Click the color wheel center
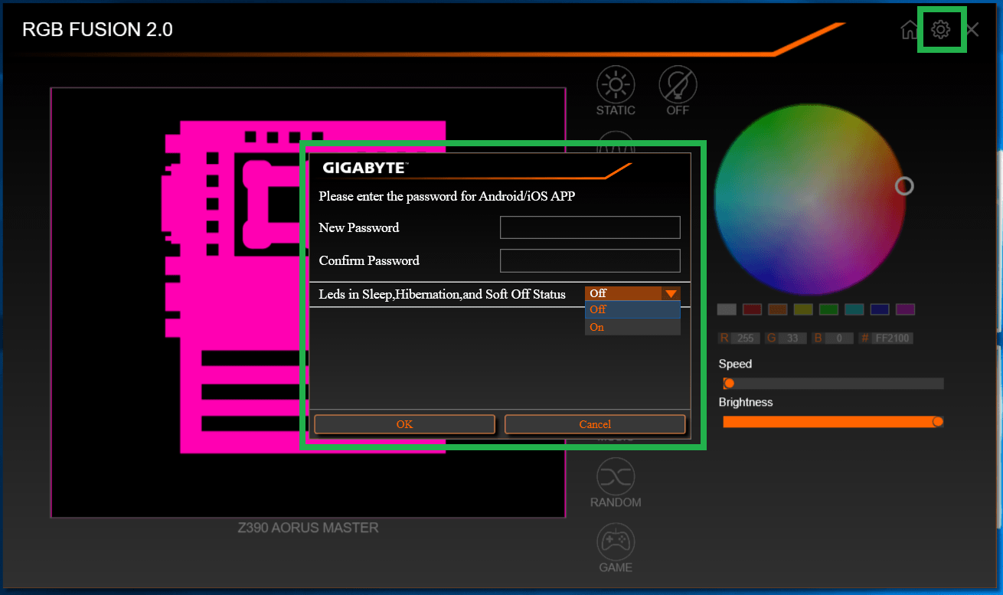This screenshot has height=595, width=1003. (x=809, y=198)
